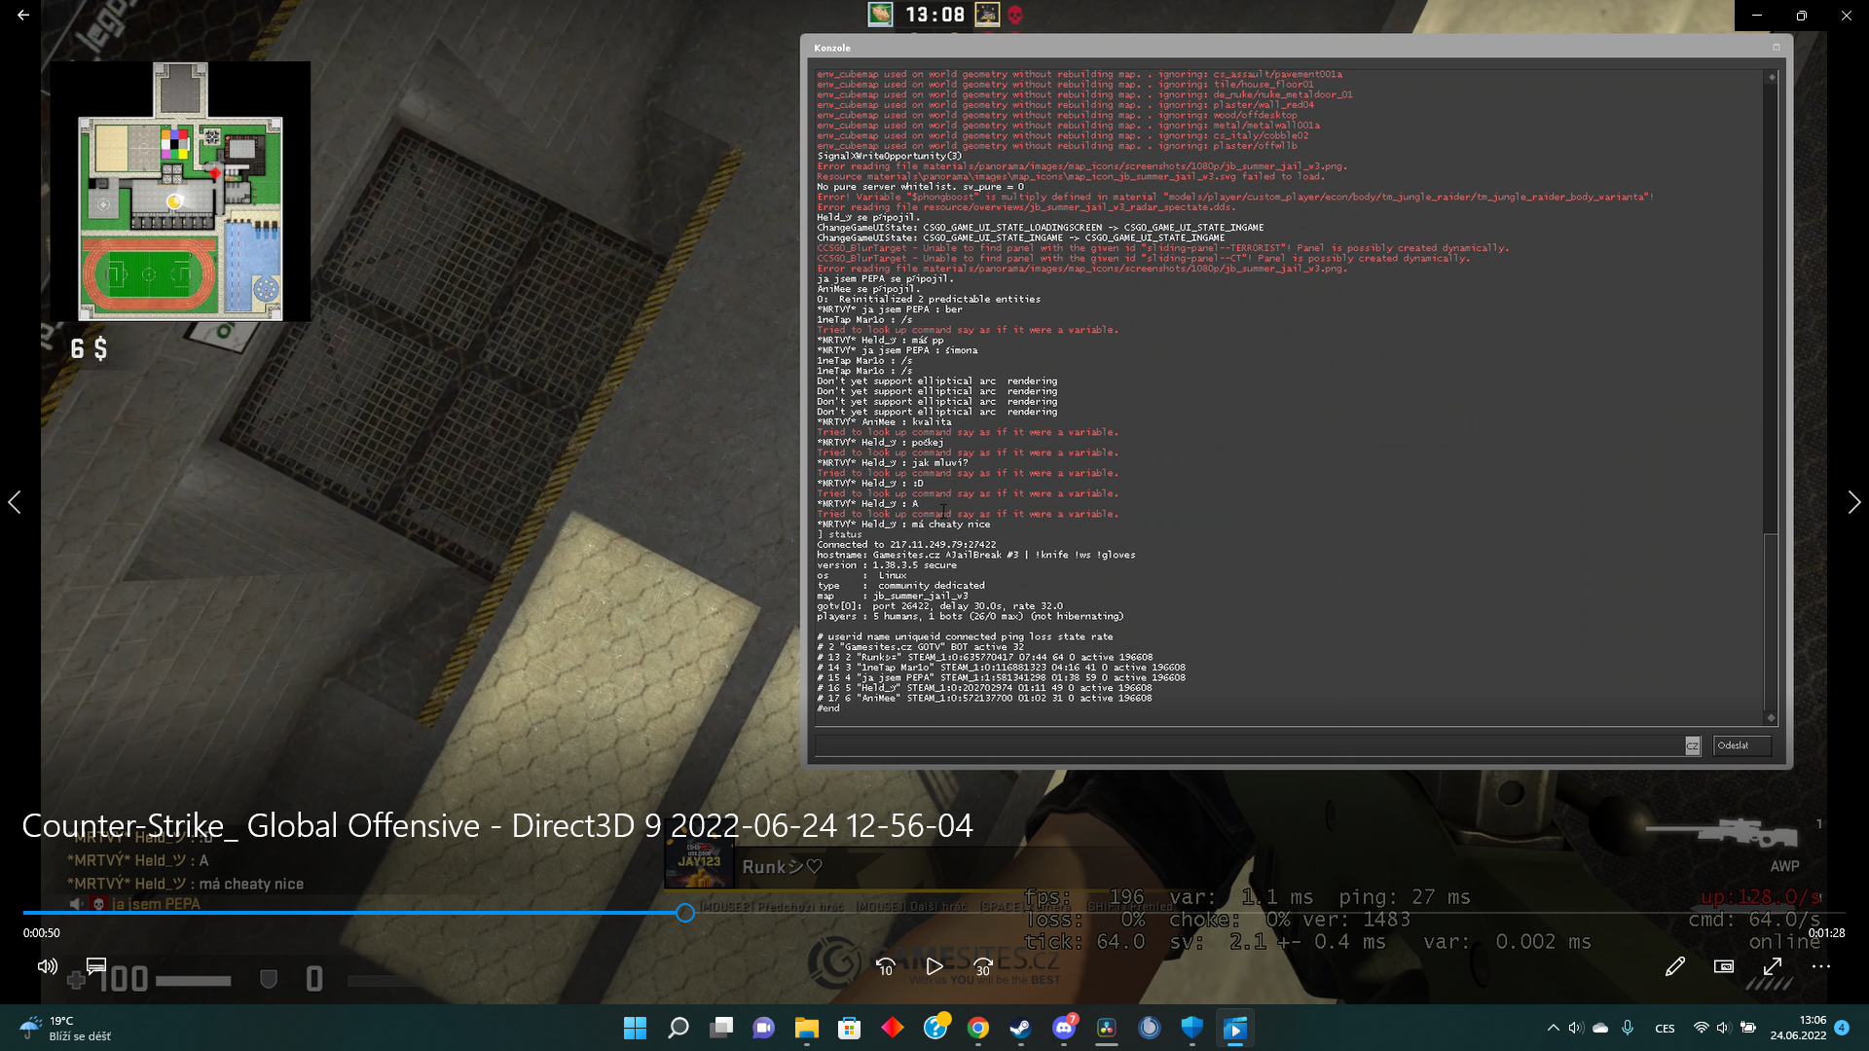This screenshot has width=1869, height=1051.
Task: Open the CES keyboard language switcher
Action: (x=1665, y=1029)
